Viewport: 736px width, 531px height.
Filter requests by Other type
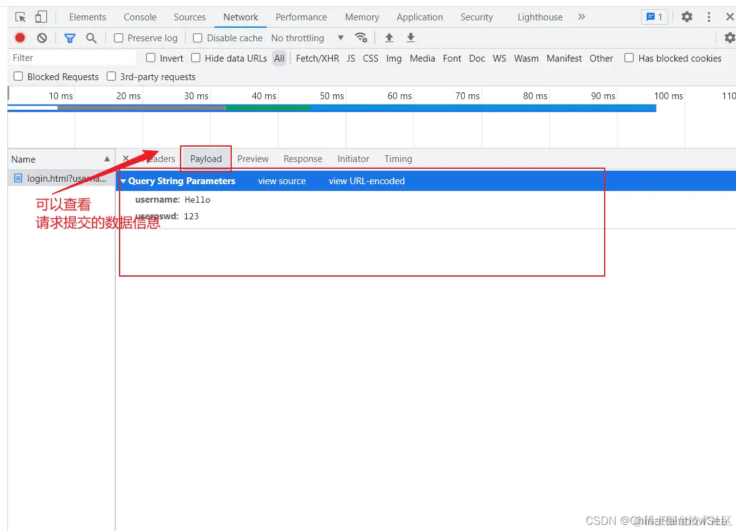601,58
